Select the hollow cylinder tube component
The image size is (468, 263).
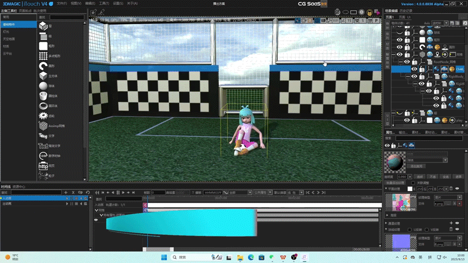43,96
